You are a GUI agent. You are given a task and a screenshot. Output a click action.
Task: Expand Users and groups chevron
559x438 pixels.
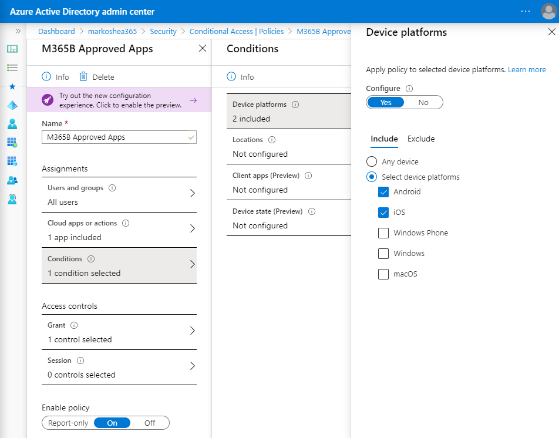pyautogui.click(x=193, y=193)
